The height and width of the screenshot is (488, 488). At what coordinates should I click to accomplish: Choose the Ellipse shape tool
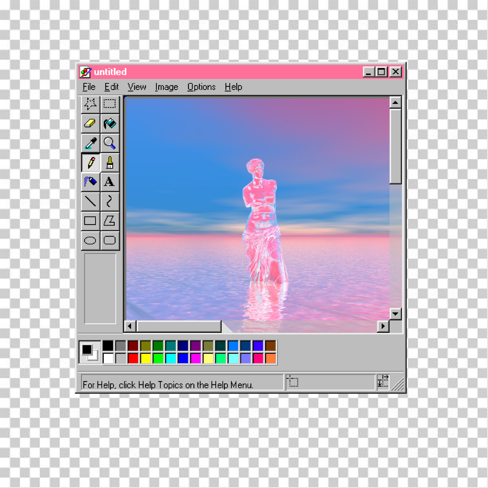91,240
